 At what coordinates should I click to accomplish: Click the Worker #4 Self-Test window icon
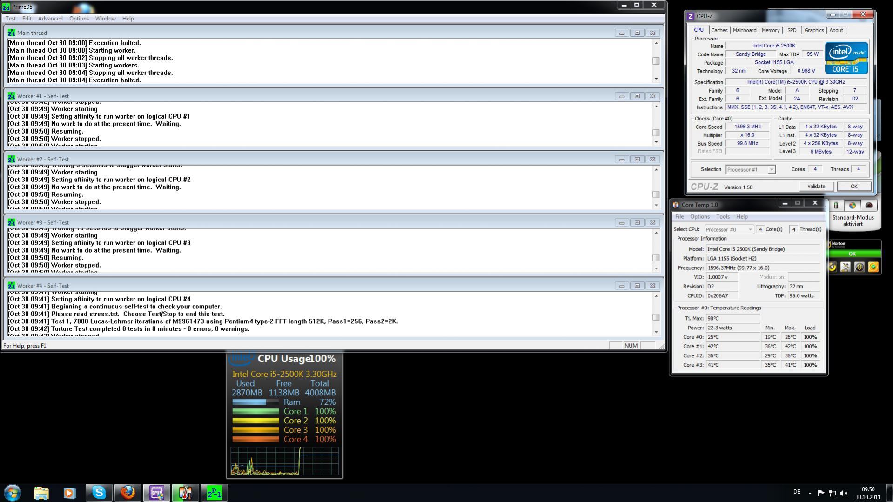click(x=11, y=286)
